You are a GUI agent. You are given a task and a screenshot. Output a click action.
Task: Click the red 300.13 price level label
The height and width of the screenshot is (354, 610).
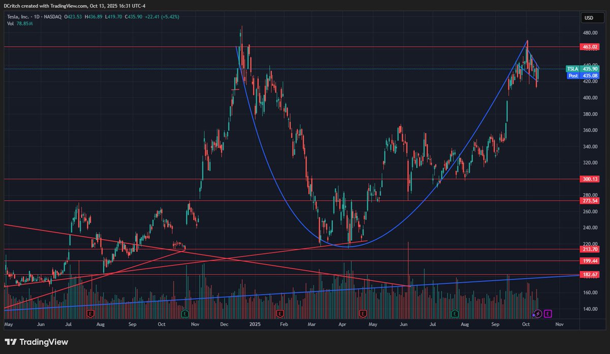[589, 179]
